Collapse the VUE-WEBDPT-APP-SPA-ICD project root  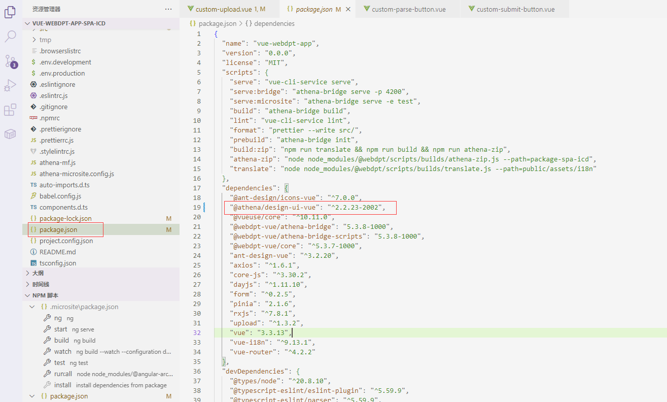[28, 23]
